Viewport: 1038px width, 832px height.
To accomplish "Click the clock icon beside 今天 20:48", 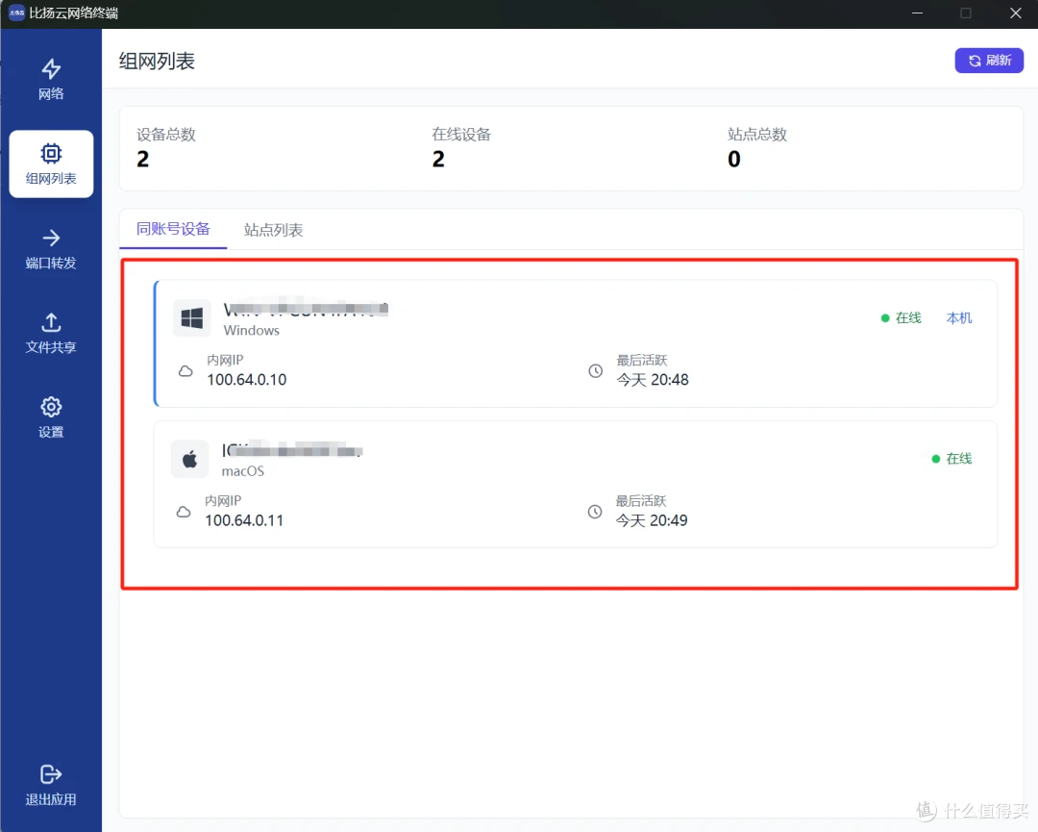I will [x=596, y=371].
